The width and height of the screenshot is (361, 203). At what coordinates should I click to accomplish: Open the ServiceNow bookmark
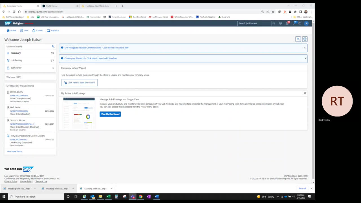pyautogui.click(x=94, y=17)
